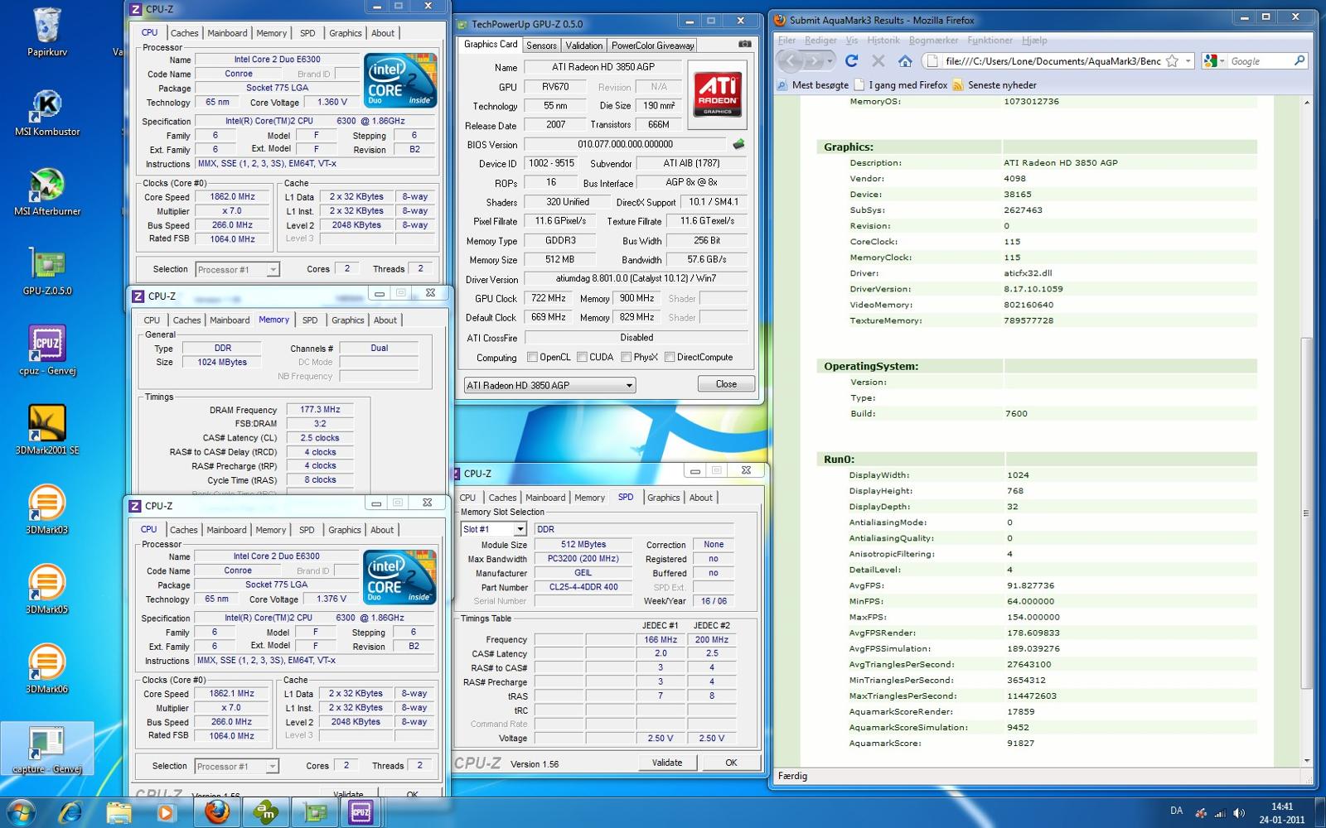
Task: Open Slot #1 dropdown in CPU-Z SPD
Action: pos(494,528)
